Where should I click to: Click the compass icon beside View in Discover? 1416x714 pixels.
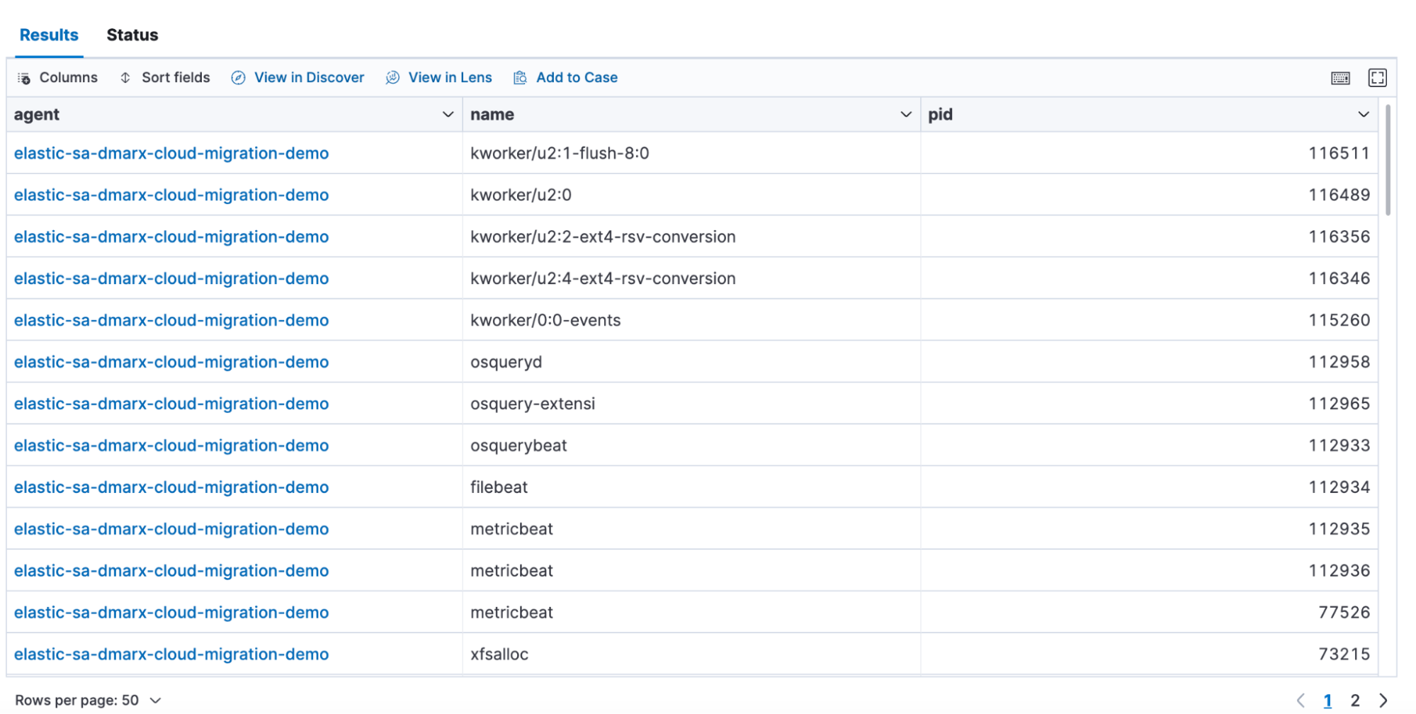coord(239,78)
